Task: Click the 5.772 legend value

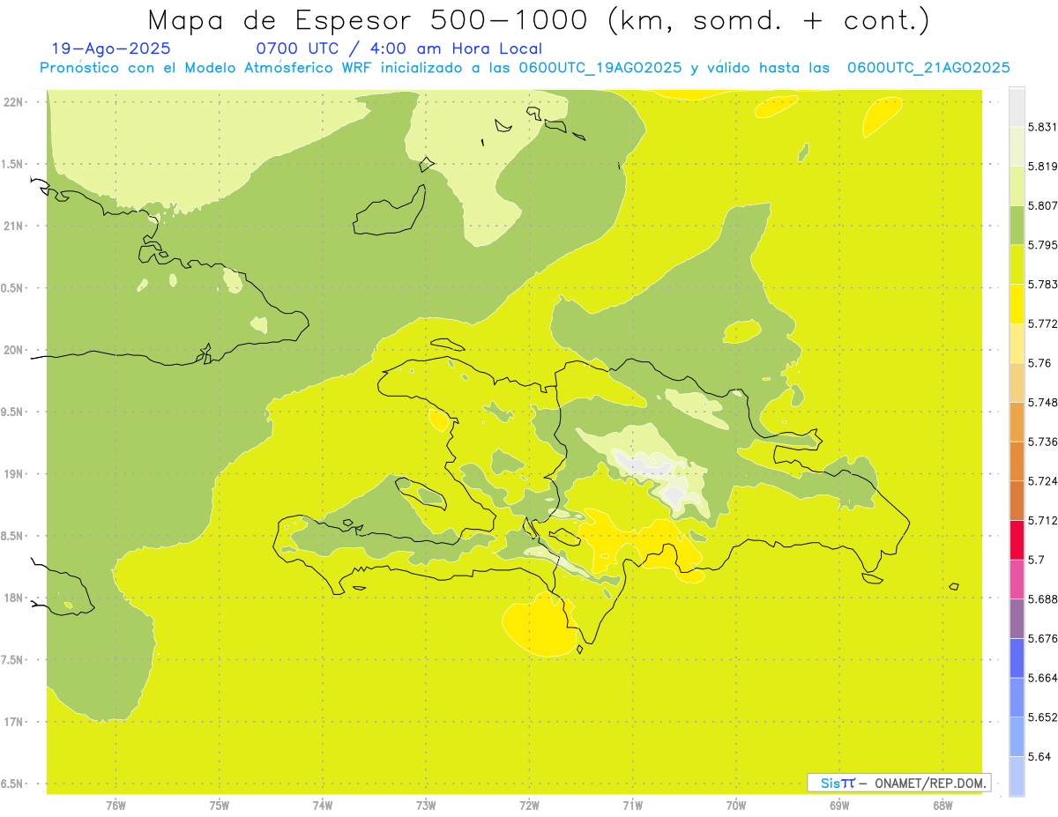Action: [x=1042, y=324]
